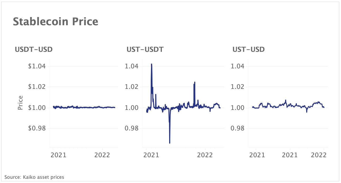Select the USDT-USD panel heading
Screen dimensions: 341x183
click(33, 49)
